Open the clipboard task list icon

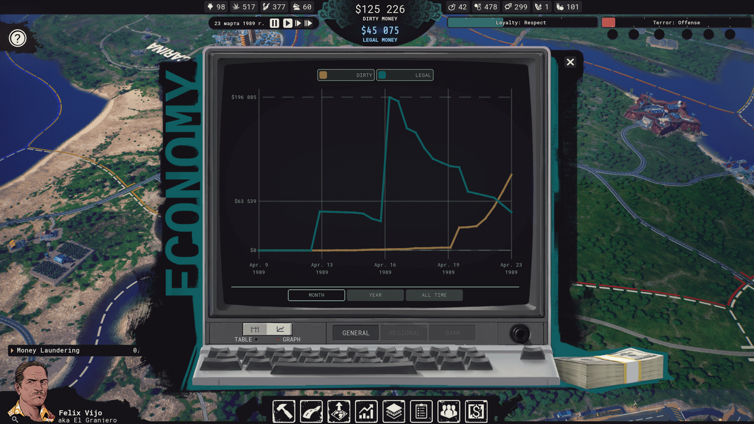tap(421, 411)
